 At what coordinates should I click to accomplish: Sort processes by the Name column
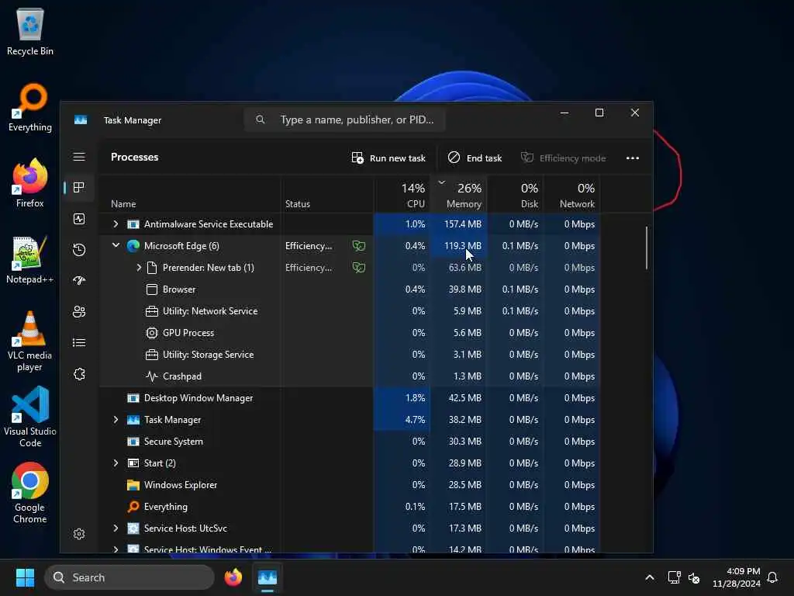pyautogui.click(x=190, y=194)
